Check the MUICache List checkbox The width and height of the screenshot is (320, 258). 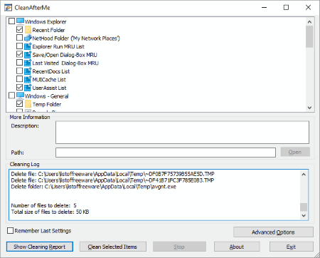click(20, 79)
